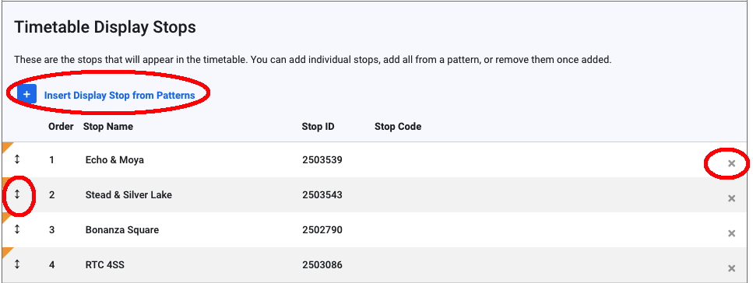This screenshot has width=753, height=283.
Task: Remove the RTC 4SS stop
Action: [x=731, y=268]
